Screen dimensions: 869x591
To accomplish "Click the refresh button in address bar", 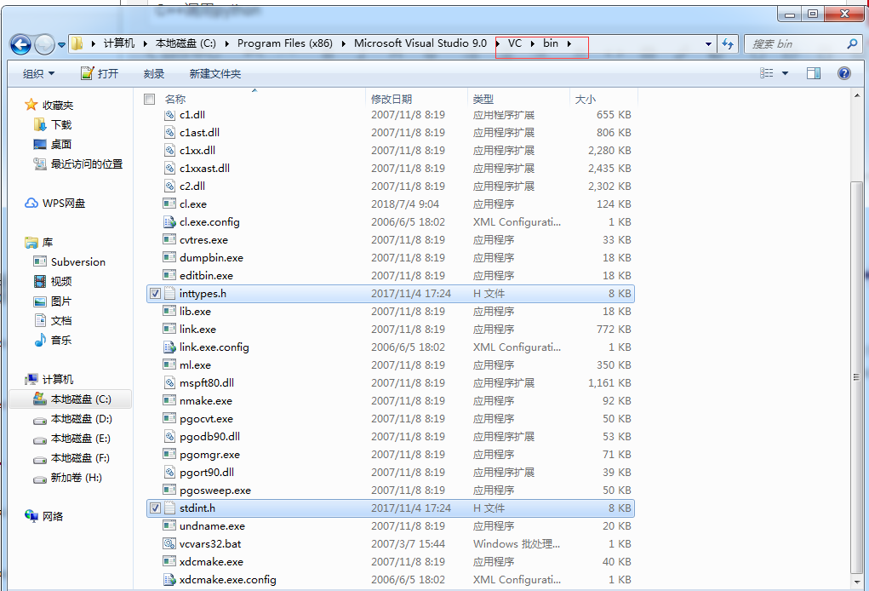I will 728,43.
